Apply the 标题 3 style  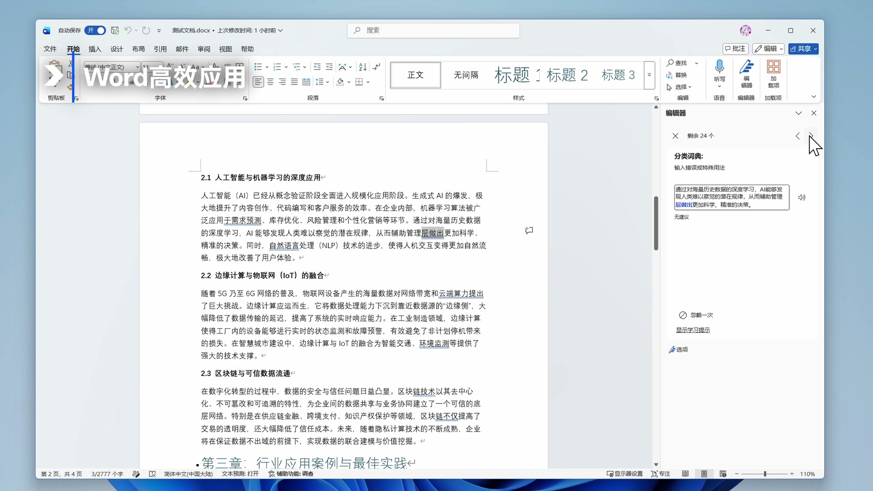tap(618, 75)
